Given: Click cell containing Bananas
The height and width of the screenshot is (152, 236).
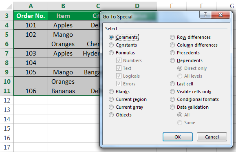Looking at the screenshot, I should coord(63,91).
